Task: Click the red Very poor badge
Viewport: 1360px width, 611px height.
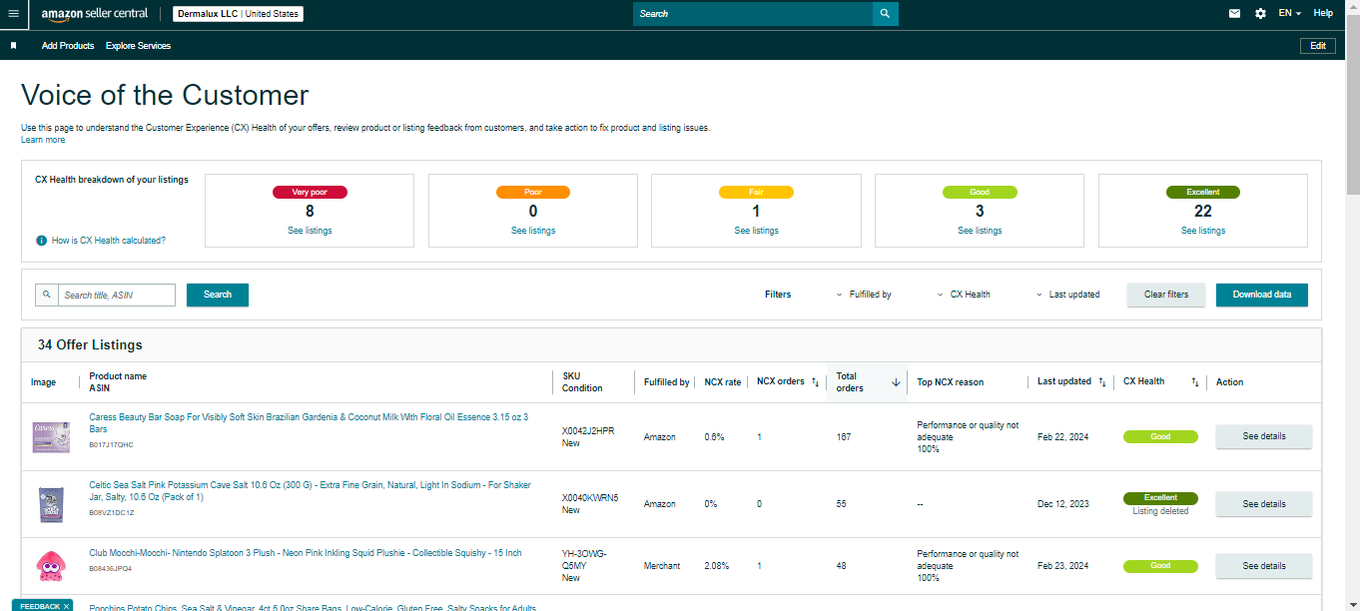Action: click(x=310, y=192)
